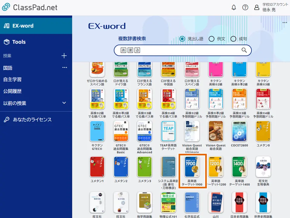Image resolution: width=290 pixels, height=218 pixels.
Task: Open the 英単語ターゲット1900 dictionary
Action: pos(192,167)
